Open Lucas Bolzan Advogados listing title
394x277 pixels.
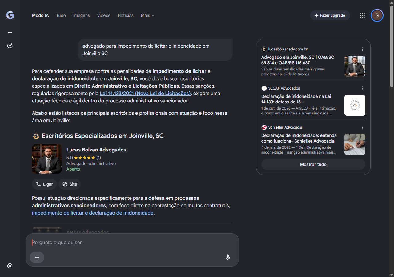tap(96, 150)
